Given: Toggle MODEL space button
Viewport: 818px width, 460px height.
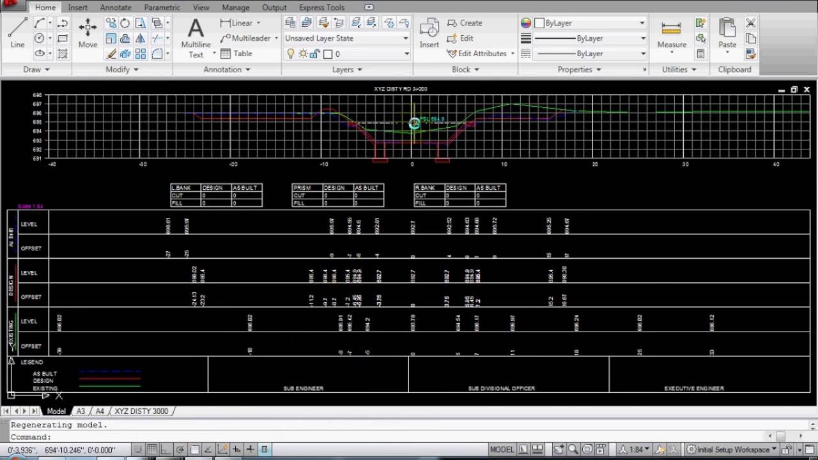Looking at the screenshot, I should (x=502, y=450).
